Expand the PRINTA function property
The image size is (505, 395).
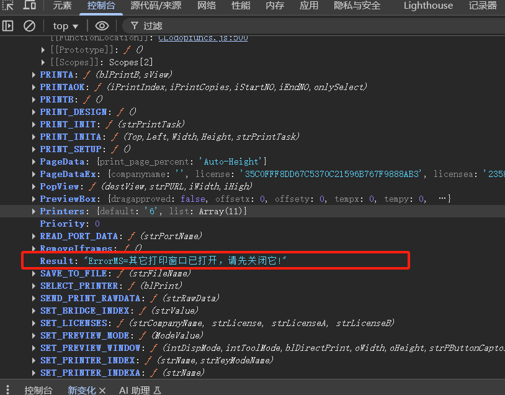[34, 75]
